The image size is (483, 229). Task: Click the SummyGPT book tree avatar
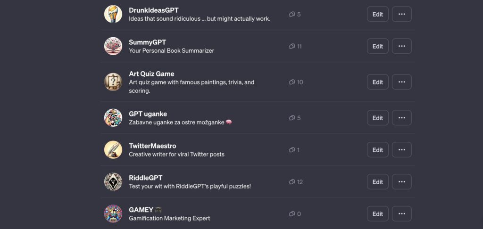tap(113, 46)
